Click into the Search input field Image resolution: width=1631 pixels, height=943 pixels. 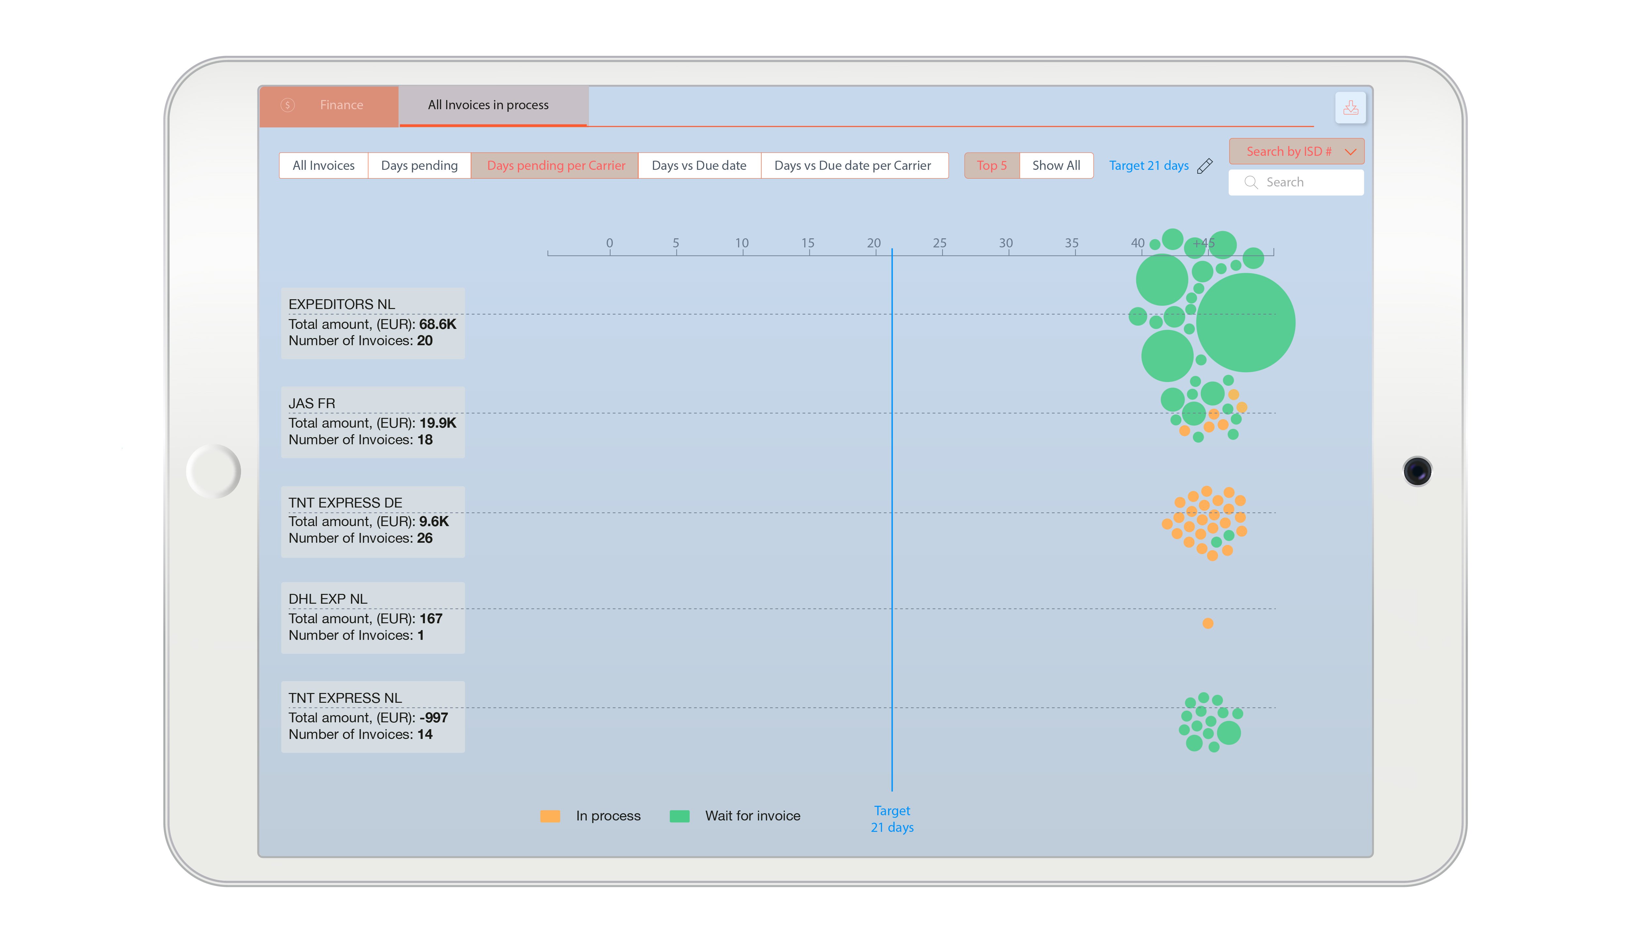pos(1307,183)
